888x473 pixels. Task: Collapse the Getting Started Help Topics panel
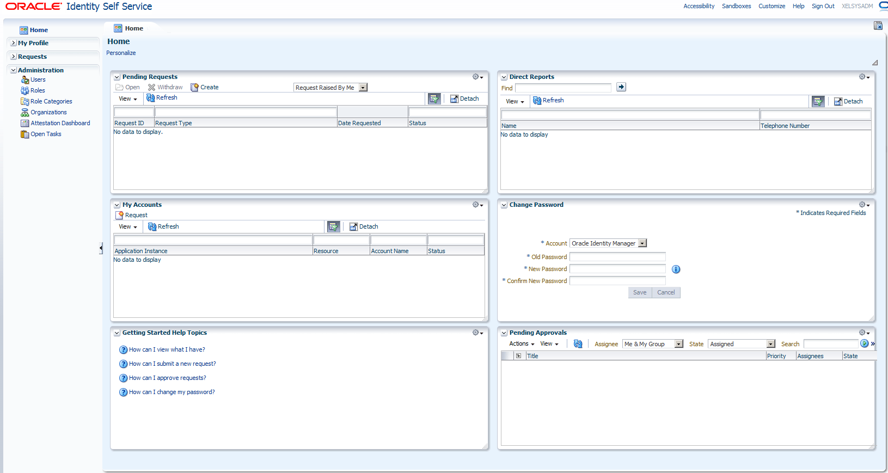117,333
